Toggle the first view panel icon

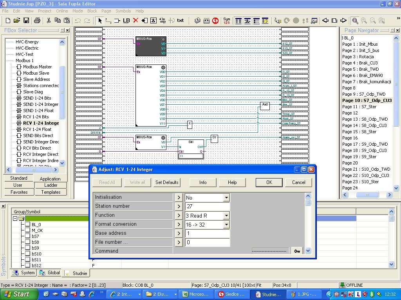(x=238, y=21)
